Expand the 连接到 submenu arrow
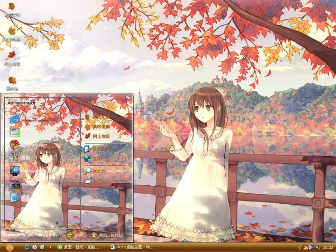The height and width of the screenshot is (252, 336). click(x=125, y=159)
